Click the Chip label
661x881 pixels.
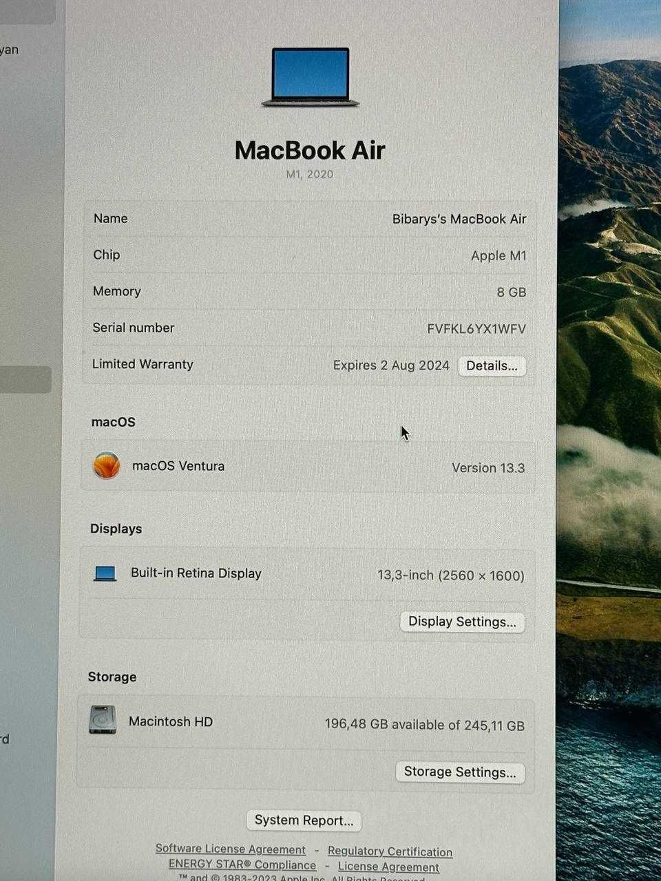click(x=107, y=255)
